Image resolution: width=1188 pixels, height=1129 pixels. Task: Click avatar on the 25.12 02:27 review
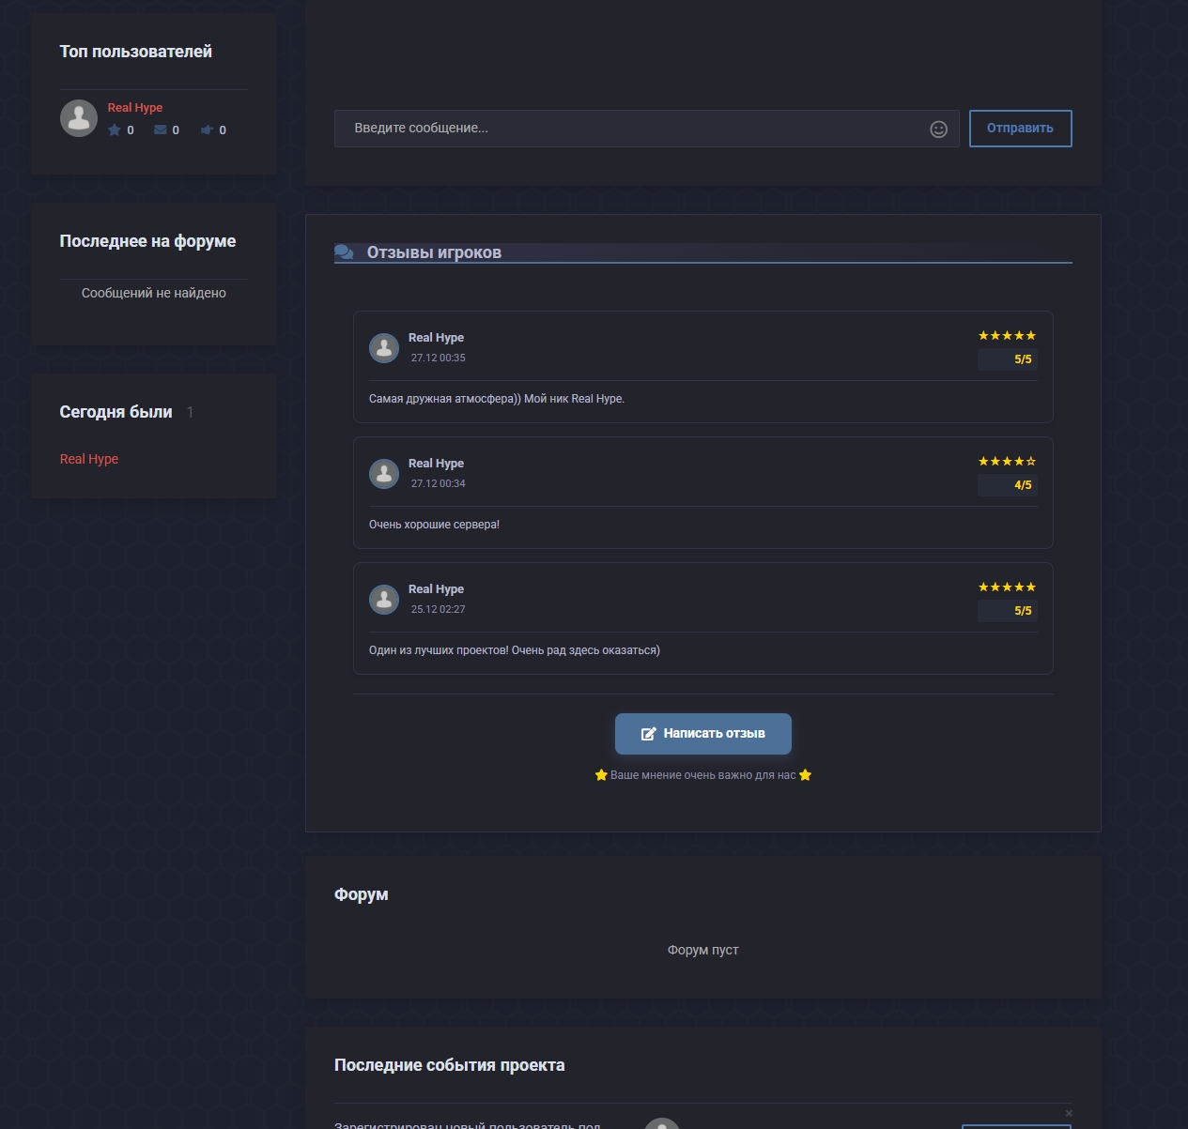pos(384,600)
